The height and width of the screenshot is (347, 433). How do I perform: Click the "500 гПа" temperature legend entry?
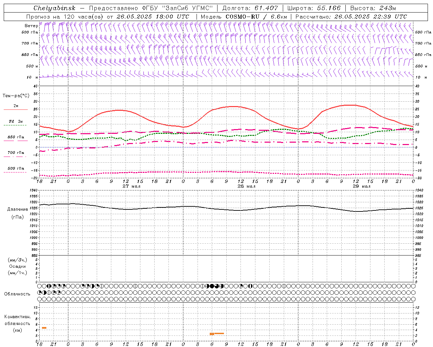[16, 168]
